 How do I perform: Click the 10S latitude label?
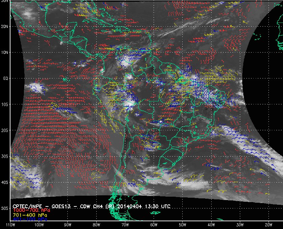(4, 104)
